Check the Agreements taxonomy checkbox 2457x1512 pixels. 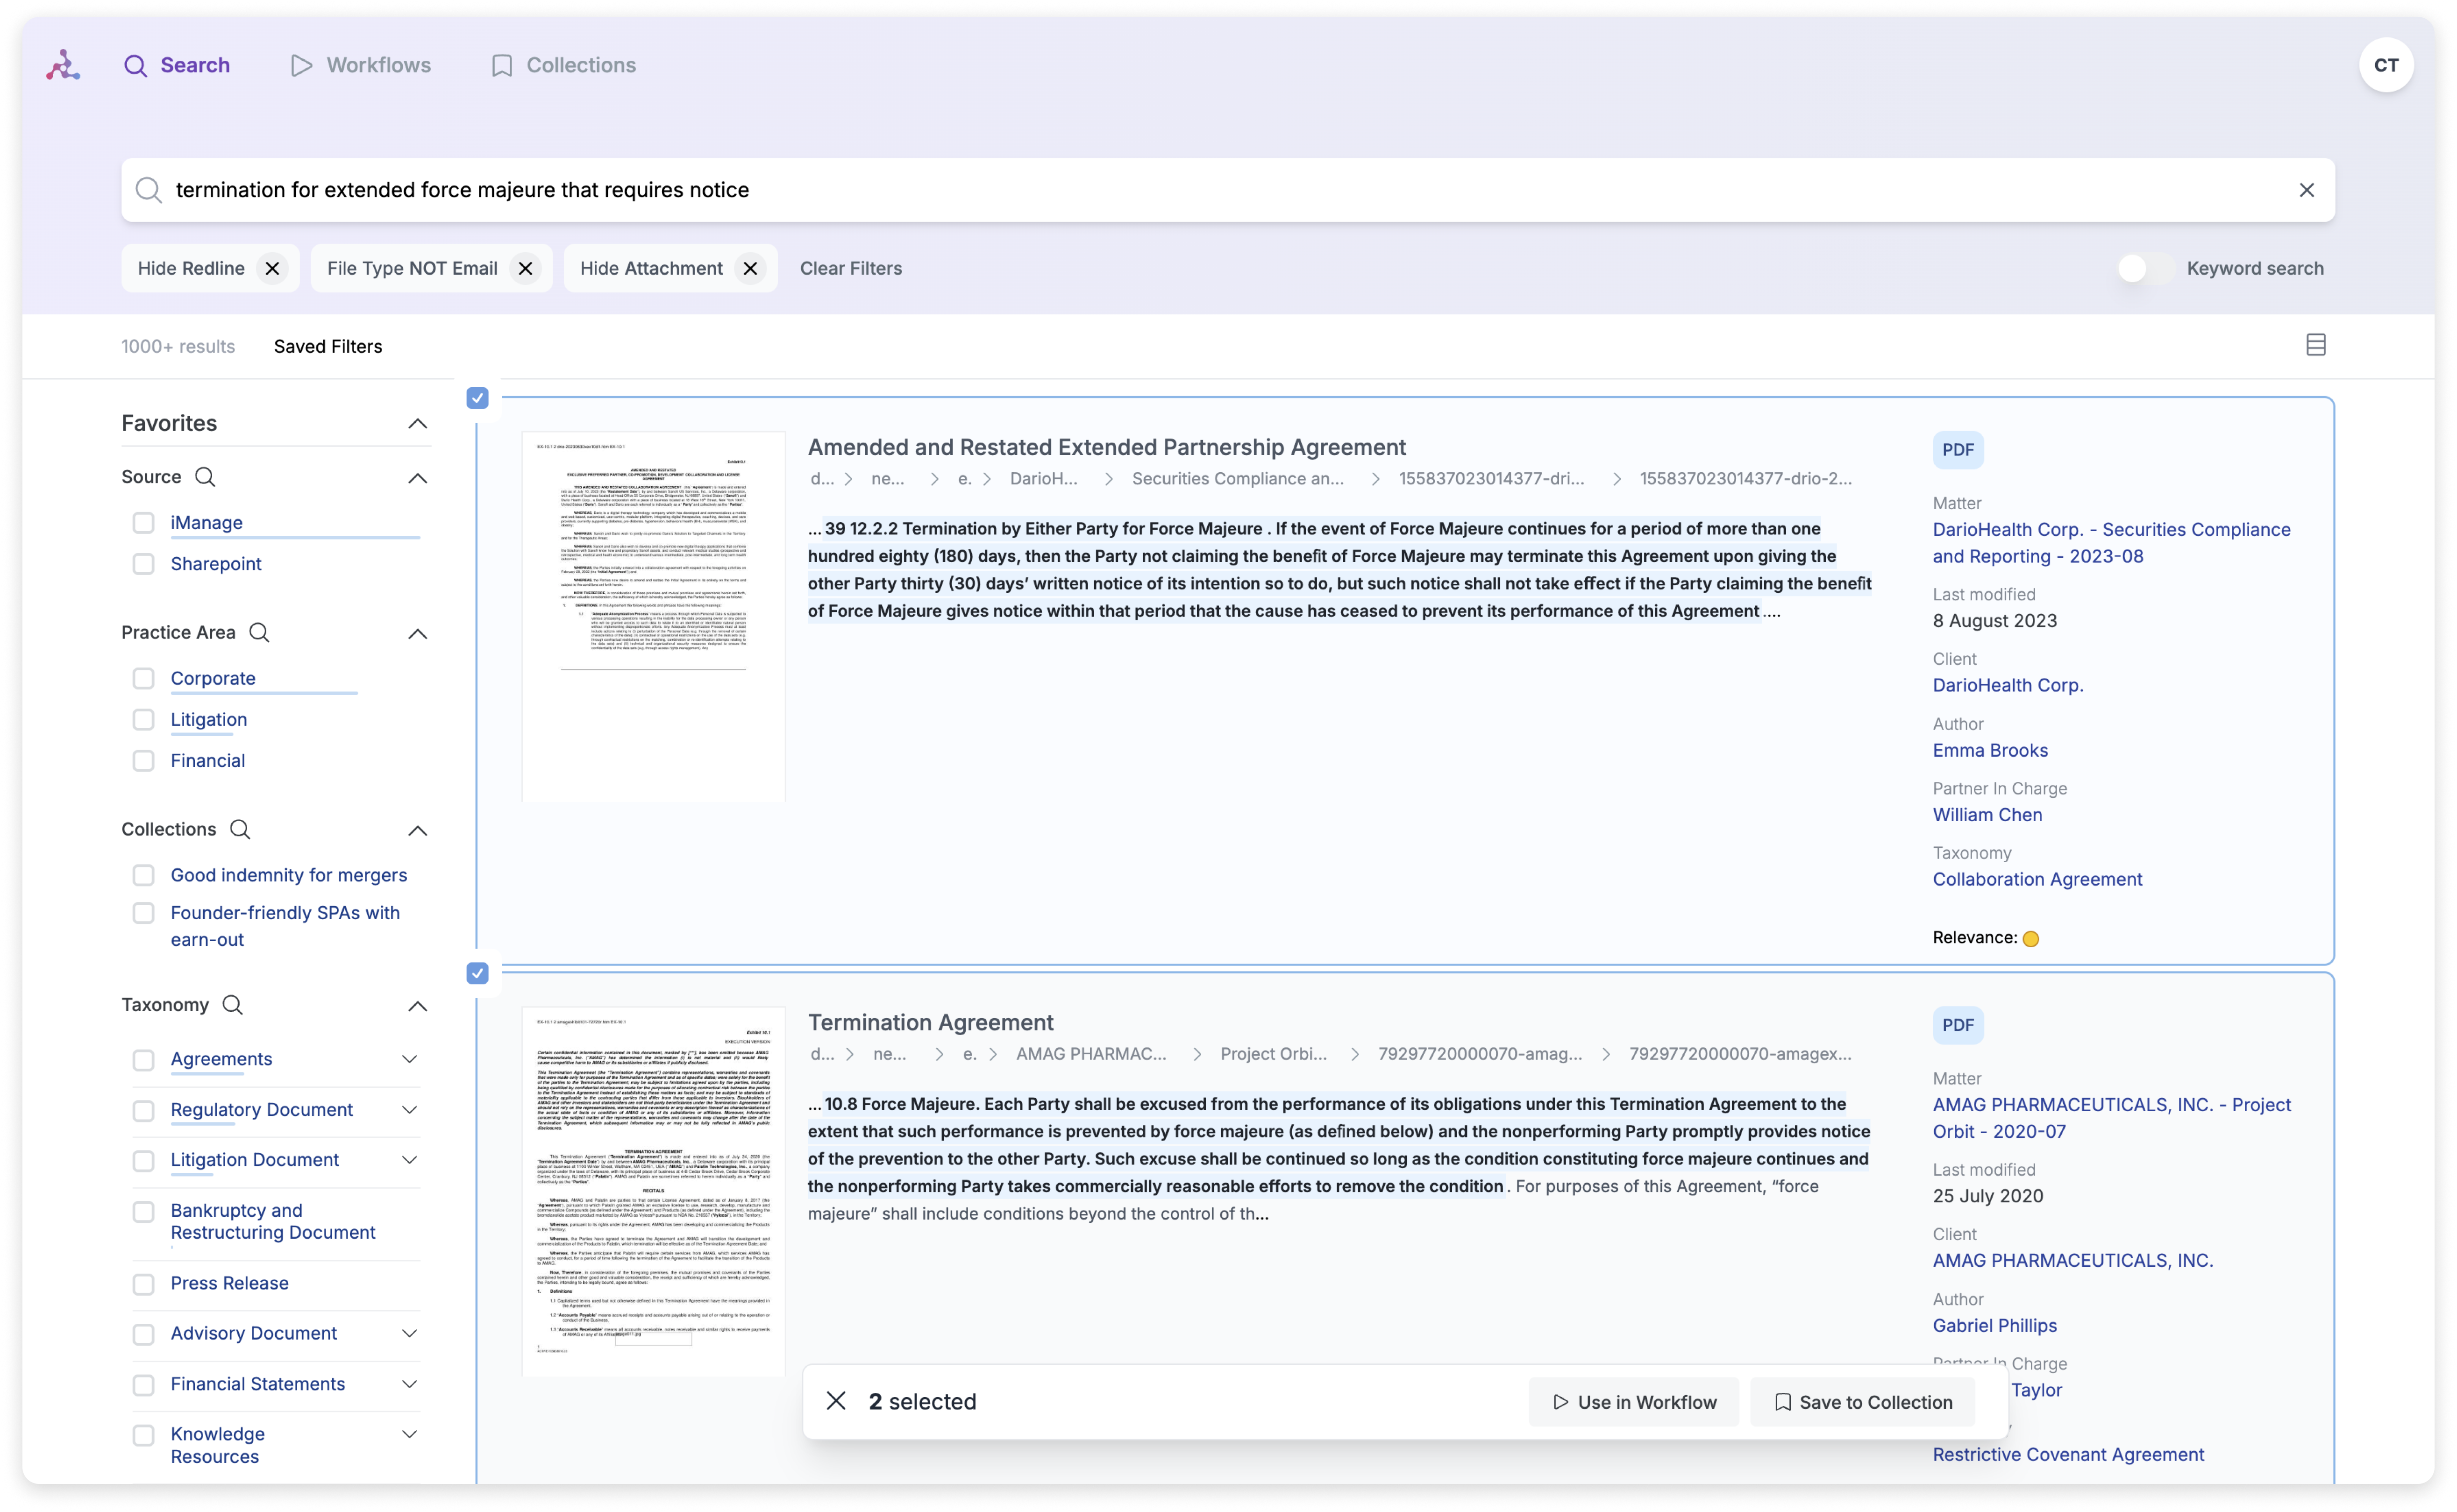point(143,1060)
